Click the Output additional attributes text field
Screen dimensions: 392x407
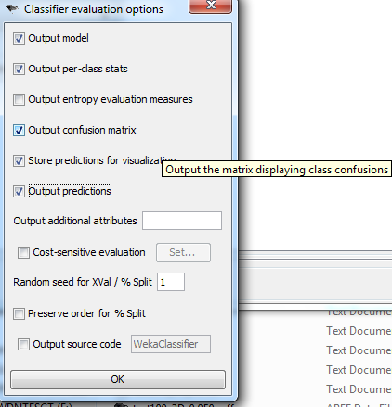182,221
